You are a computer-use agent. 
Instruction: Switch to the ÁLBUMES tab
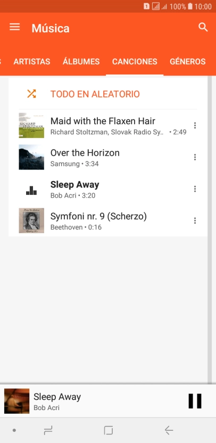click(81, 62)
